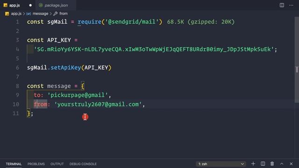Viewport: 299px width, 168px height.
Task: Open the 1: zsh terminal dropdown
Action: click(221, 164)
